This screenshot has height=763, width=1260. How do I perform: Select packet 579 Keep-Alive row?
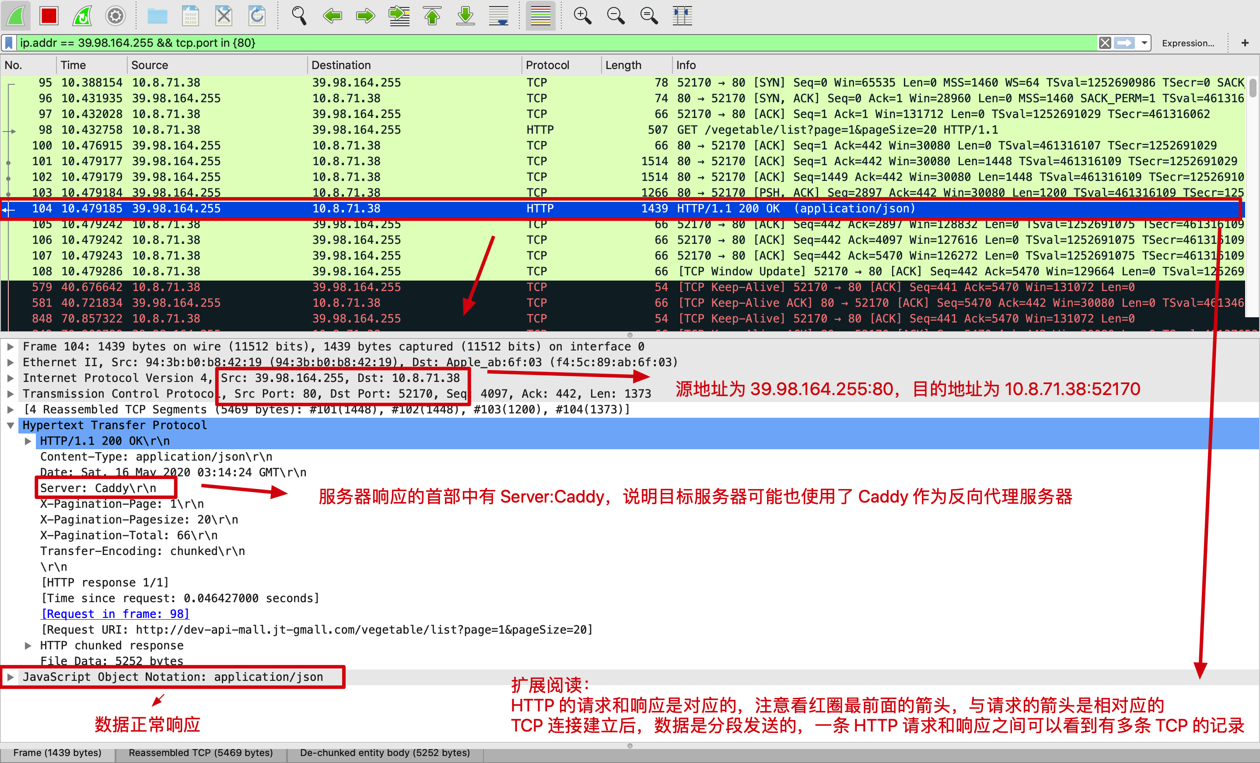[623, 287]
